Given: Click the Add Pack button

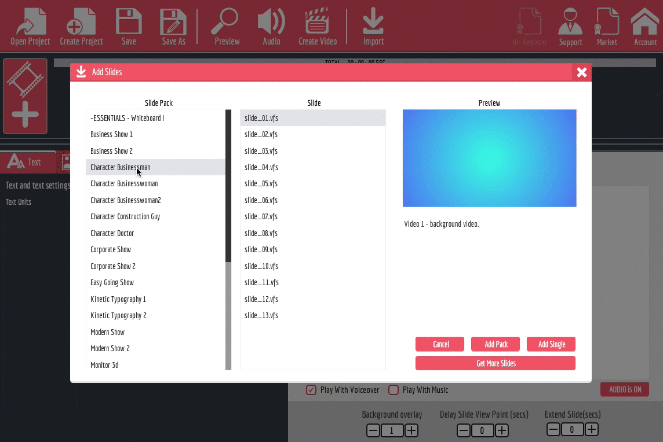Looking at the screenshot, I should (x=496, y=344).
